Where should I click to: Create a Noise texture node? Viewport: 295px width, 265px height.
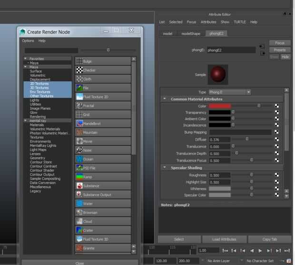[x=103, y=150]
